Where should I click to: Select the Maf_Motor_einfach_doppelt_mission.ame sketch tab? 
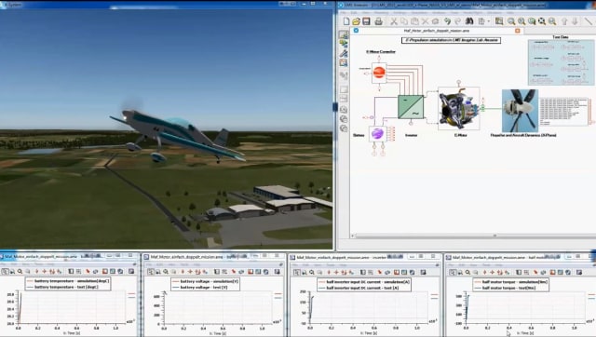point(437,31)
